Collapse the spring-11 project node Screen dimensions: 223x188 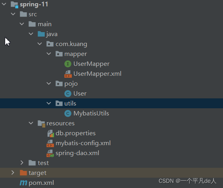tap(4, 4)
